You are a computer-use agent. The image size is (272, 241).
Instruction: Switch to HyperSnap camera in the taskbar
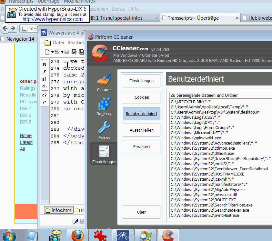[55, 236]
